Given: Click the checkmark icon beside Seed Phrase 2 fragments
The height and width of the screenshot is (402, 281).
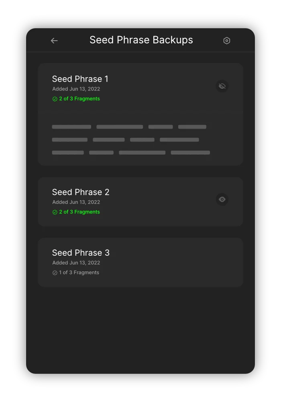Looking at the screenshot, I should 54,212.
